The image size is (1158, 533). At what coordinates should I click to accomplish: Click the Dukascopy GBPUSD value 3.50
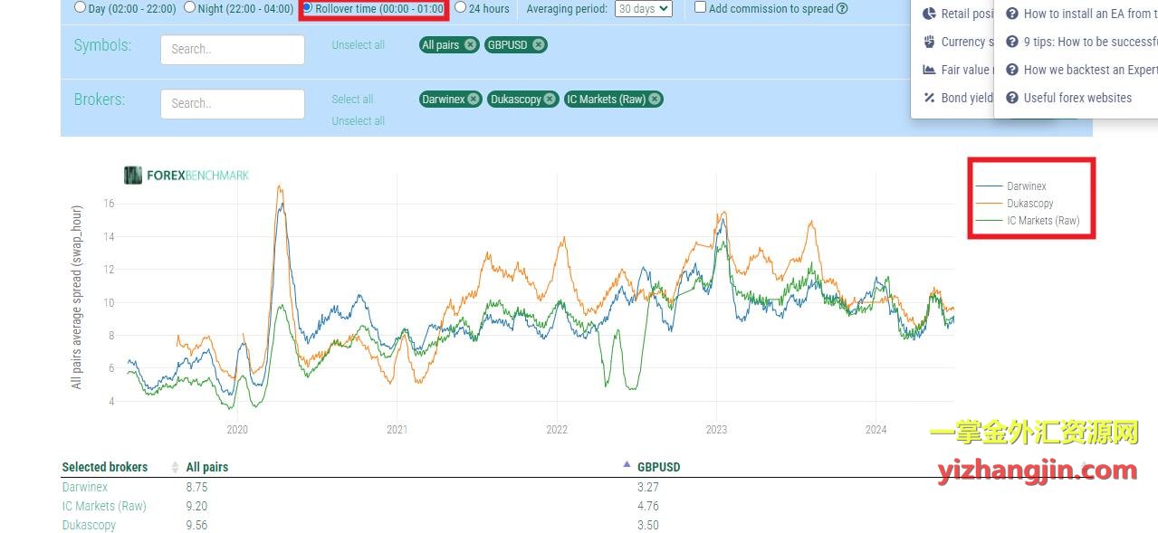click(648, 525)
